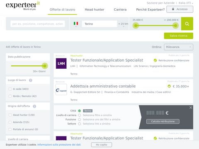The width and height of the screenshot is (199, 149).
Task: Enable the Head hunter (130) filter
Action: (10, 115)
